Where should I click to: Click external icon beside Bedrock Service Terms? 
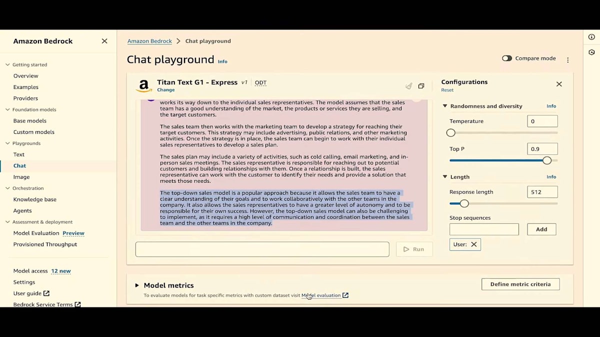pos(77,305)
